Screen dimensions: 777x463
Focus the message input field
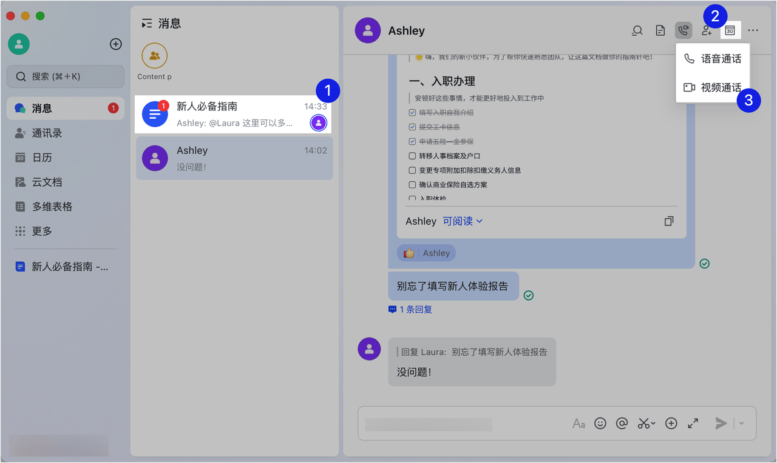[464, 424]
